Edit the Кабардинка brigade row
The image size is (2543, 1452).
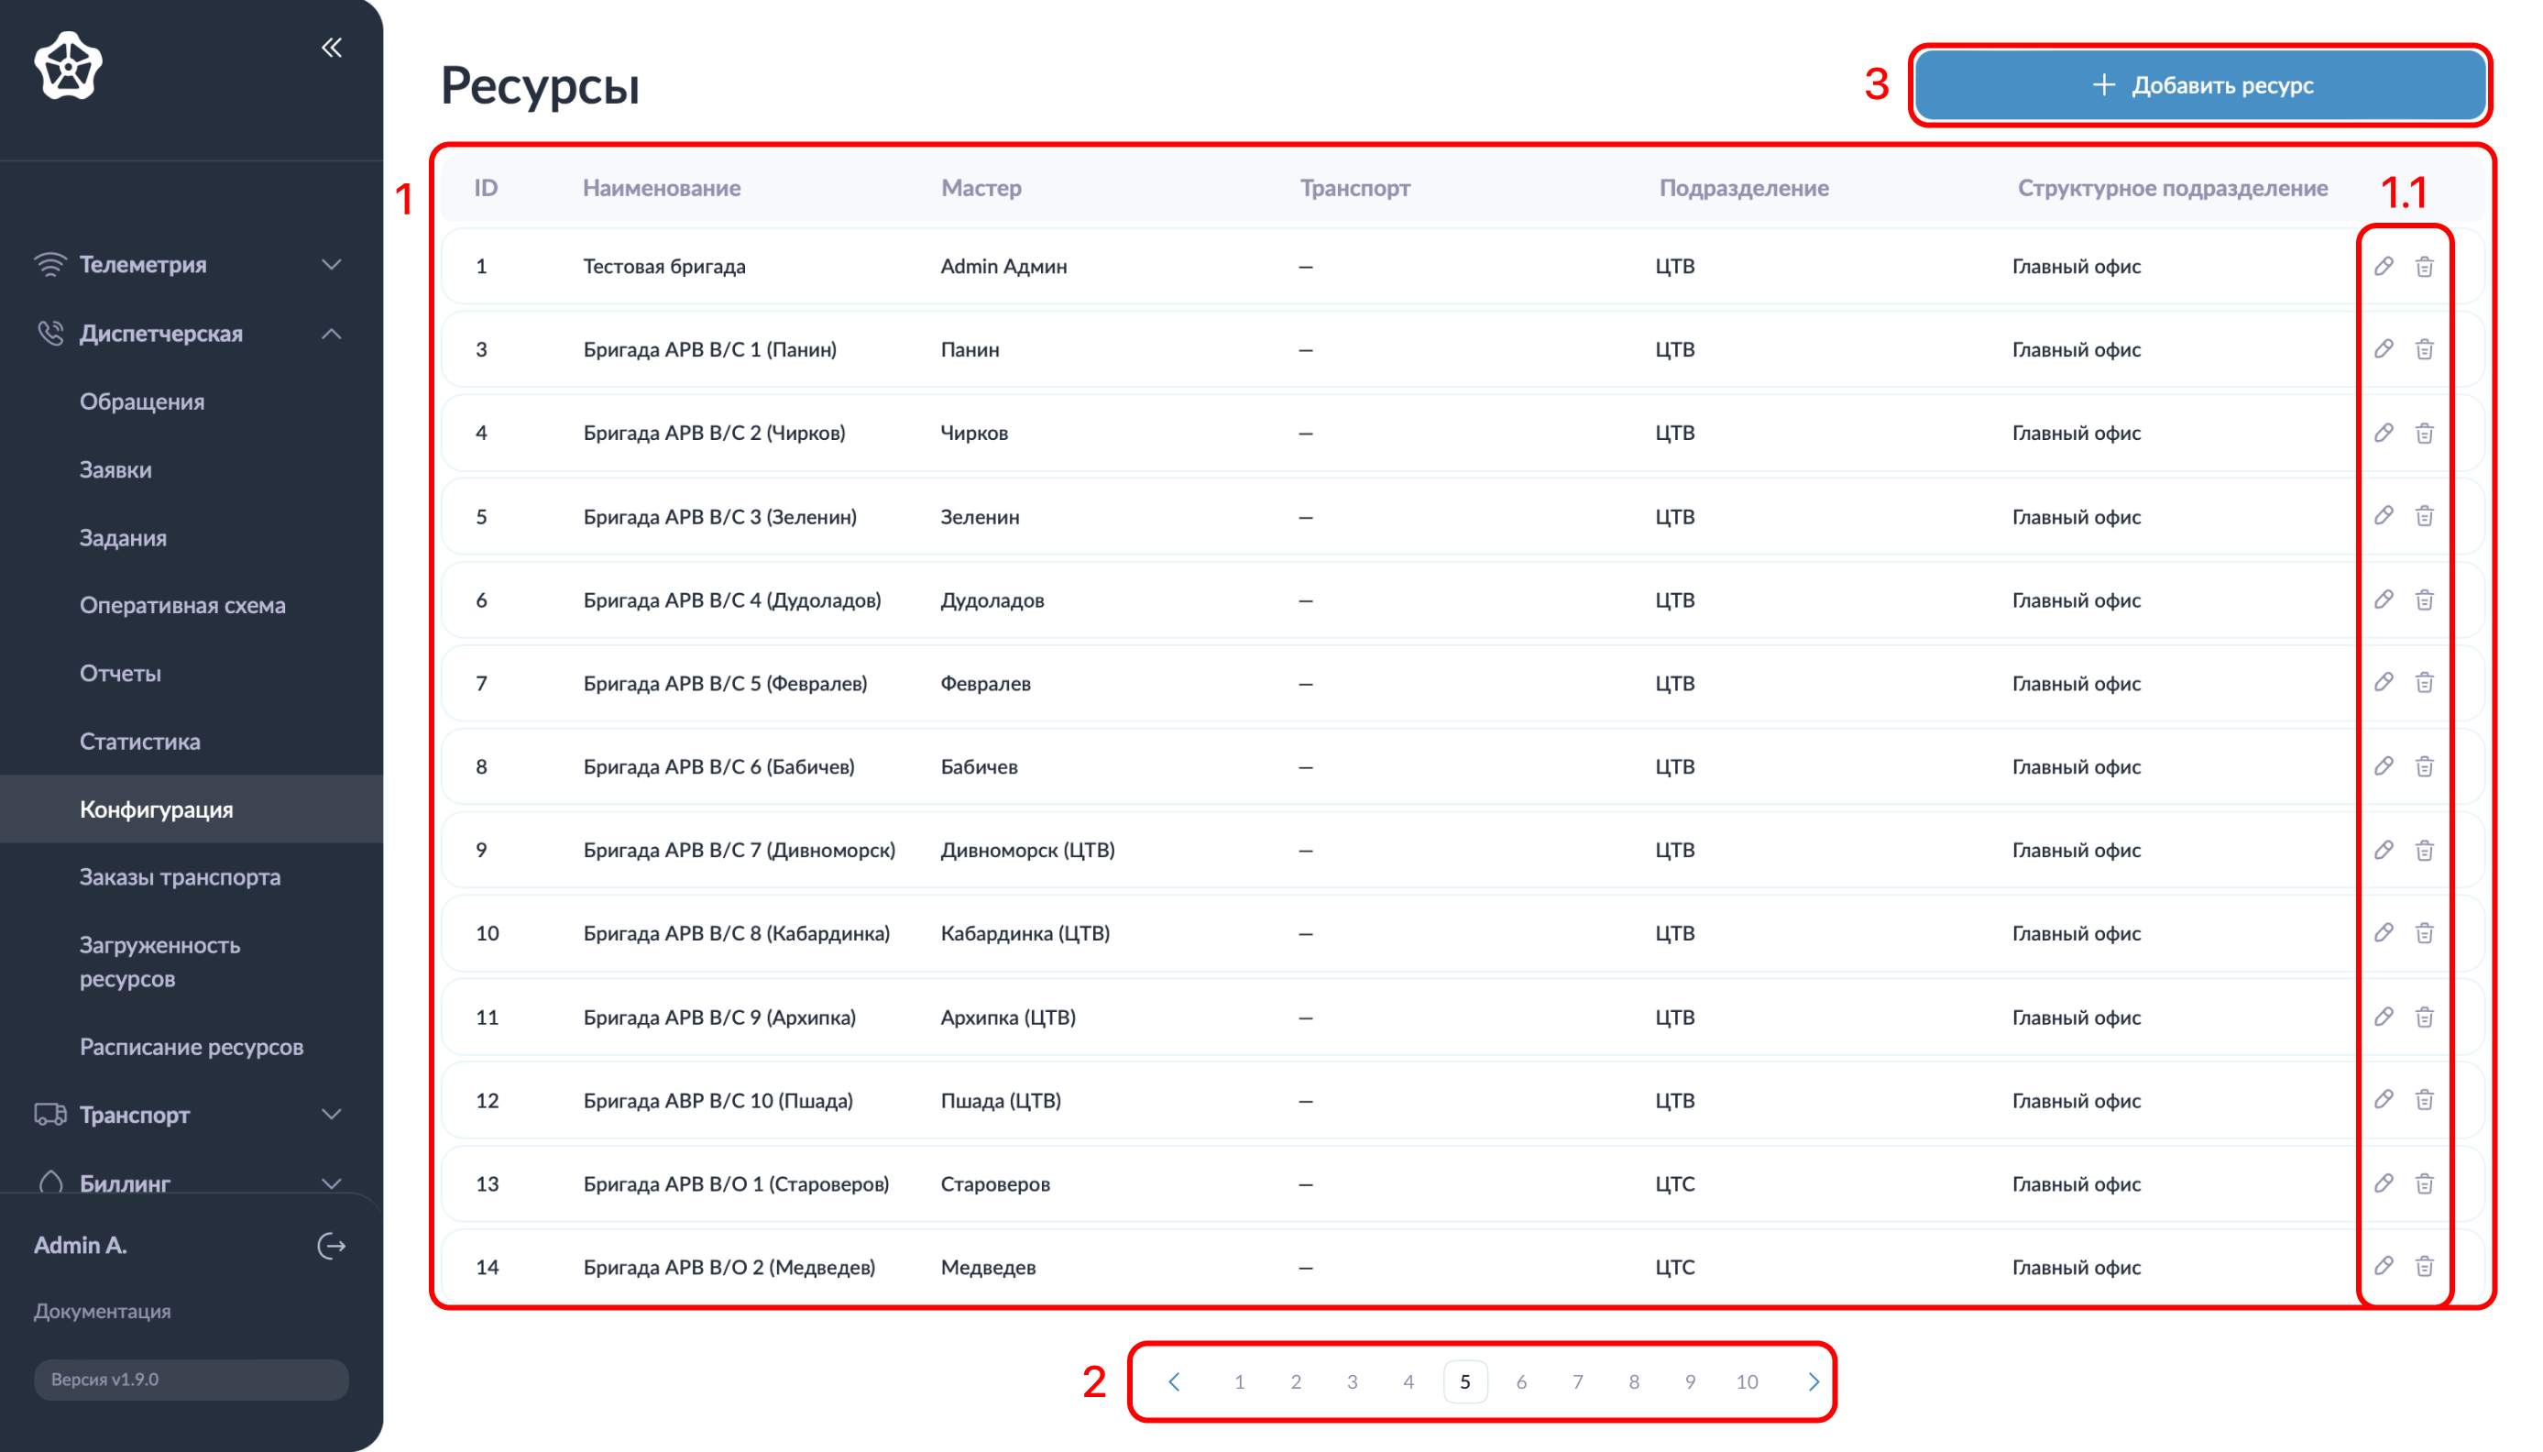pos(2383,932)
